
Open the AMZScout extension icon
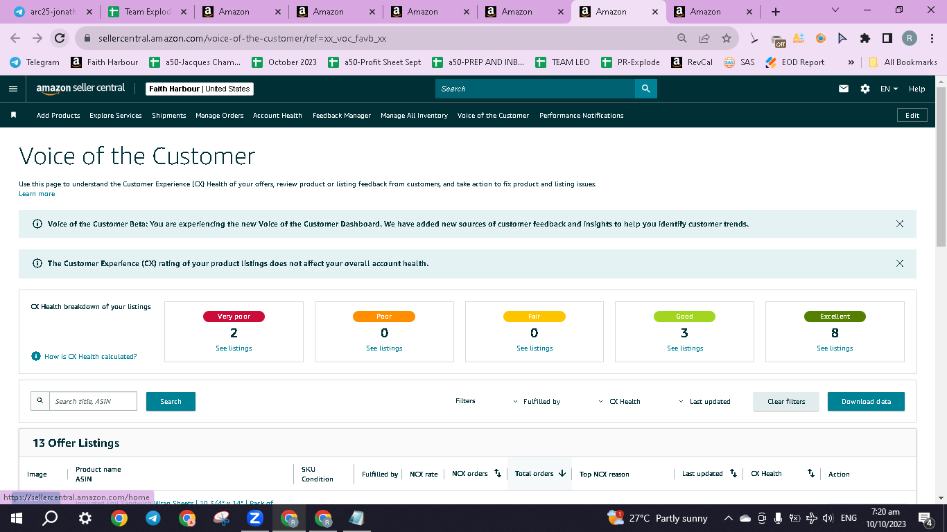pyautogui.click(x=799, y=39)
